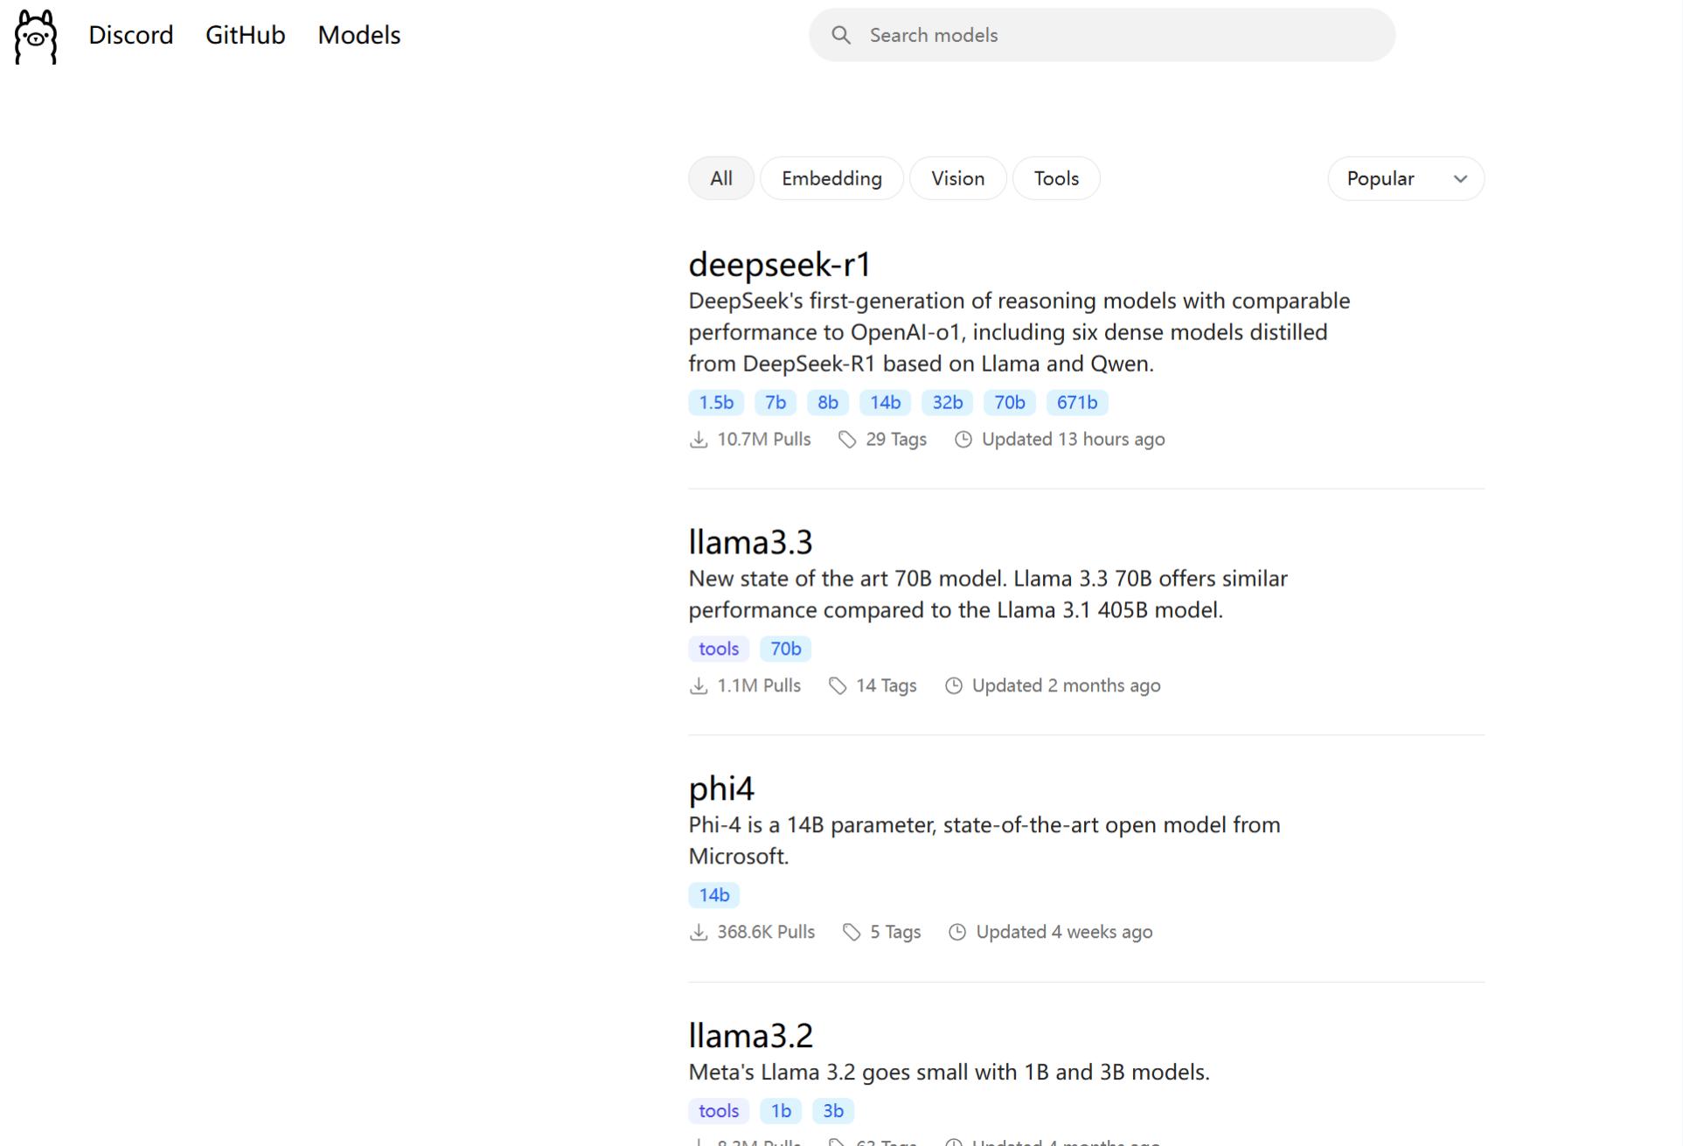
Task: Focus the Search models input field
Action: 1119,35
